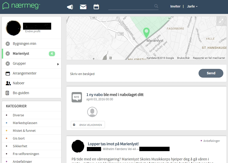Open the calendar icon in header

click(x=96, y=7)
